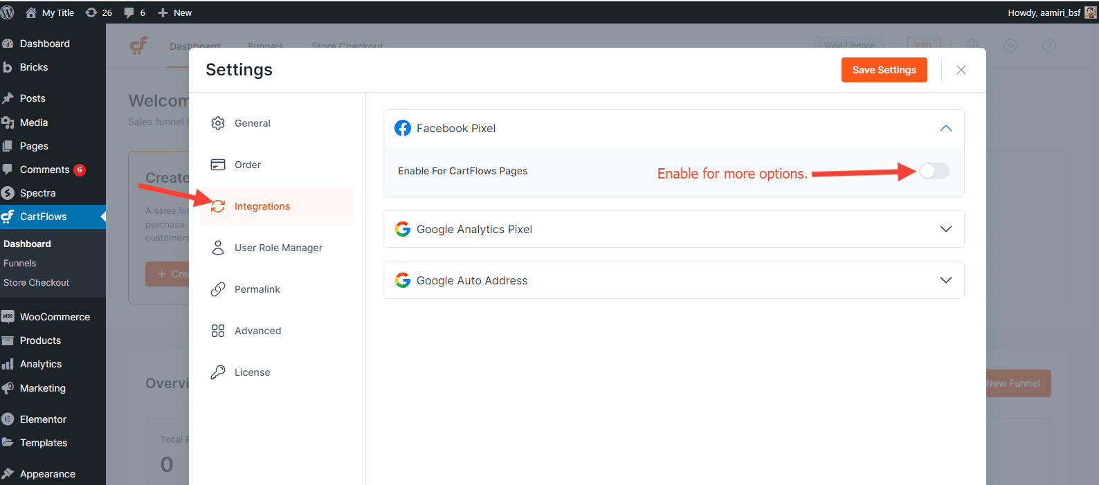The height and width of the screenshot is (485, 1099).
Task: Open the Integrations settings tab
Action: [262, 206]
